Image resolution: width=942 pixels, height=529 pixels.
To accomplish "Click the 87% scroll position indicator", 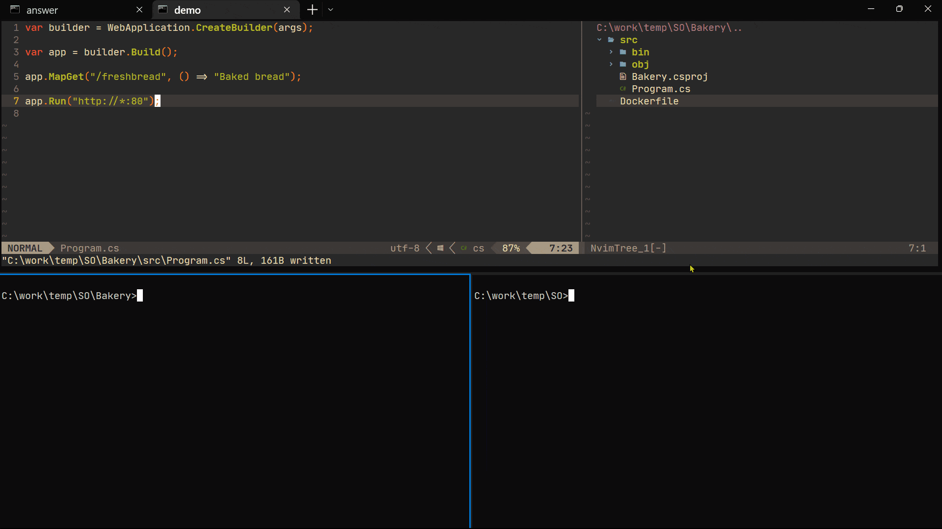I will 511,248.
